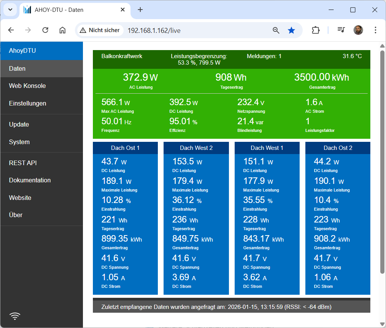This screenshot has height=328, width=386.
Task: Expand the tab search dropdown chevron
Action: click(x=10, y=10)
